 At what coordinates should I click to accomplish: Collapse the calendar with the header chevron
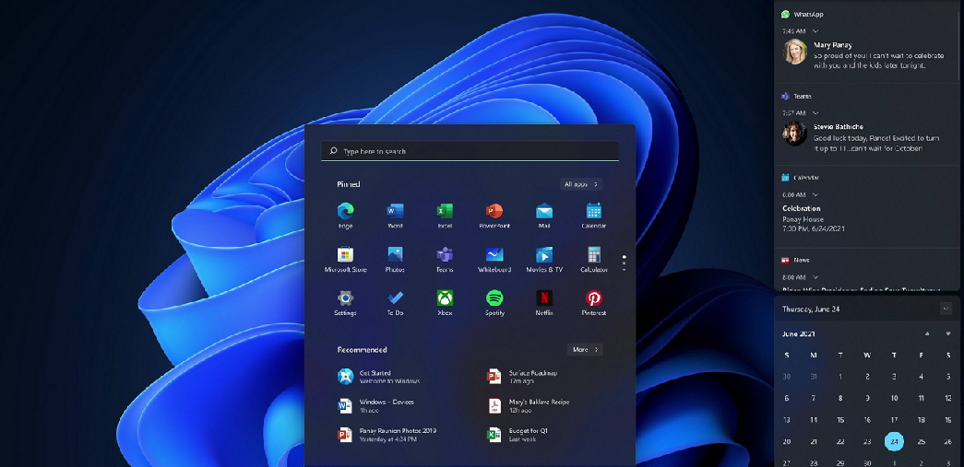tap(946, 309)
